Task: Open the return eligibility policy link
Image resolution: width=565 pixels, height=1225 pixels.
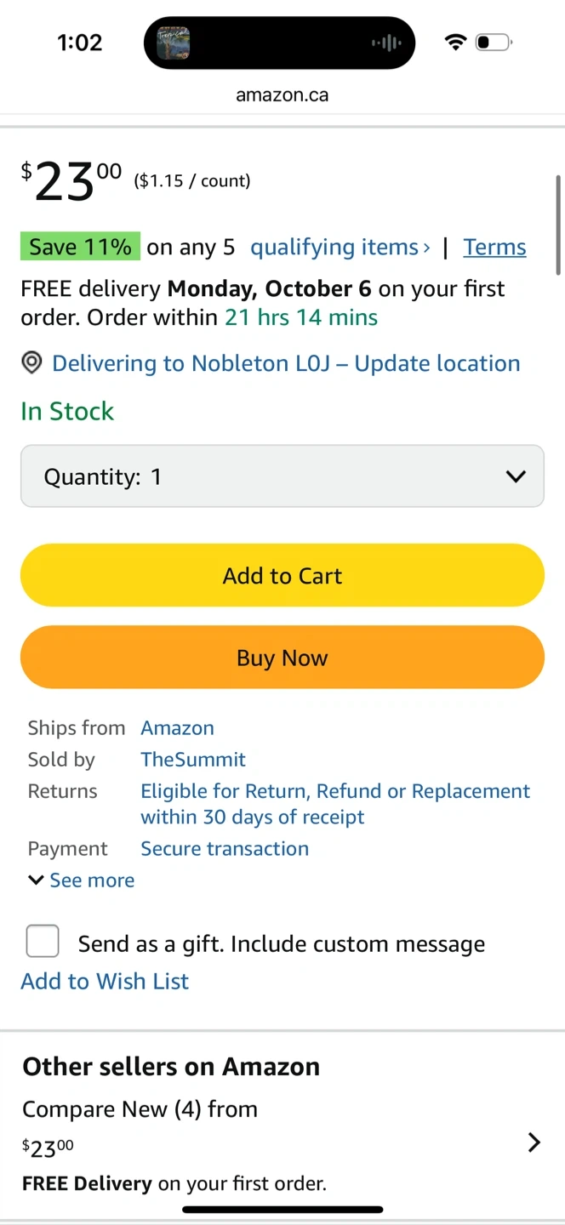Action: click(x=335, y=804)
